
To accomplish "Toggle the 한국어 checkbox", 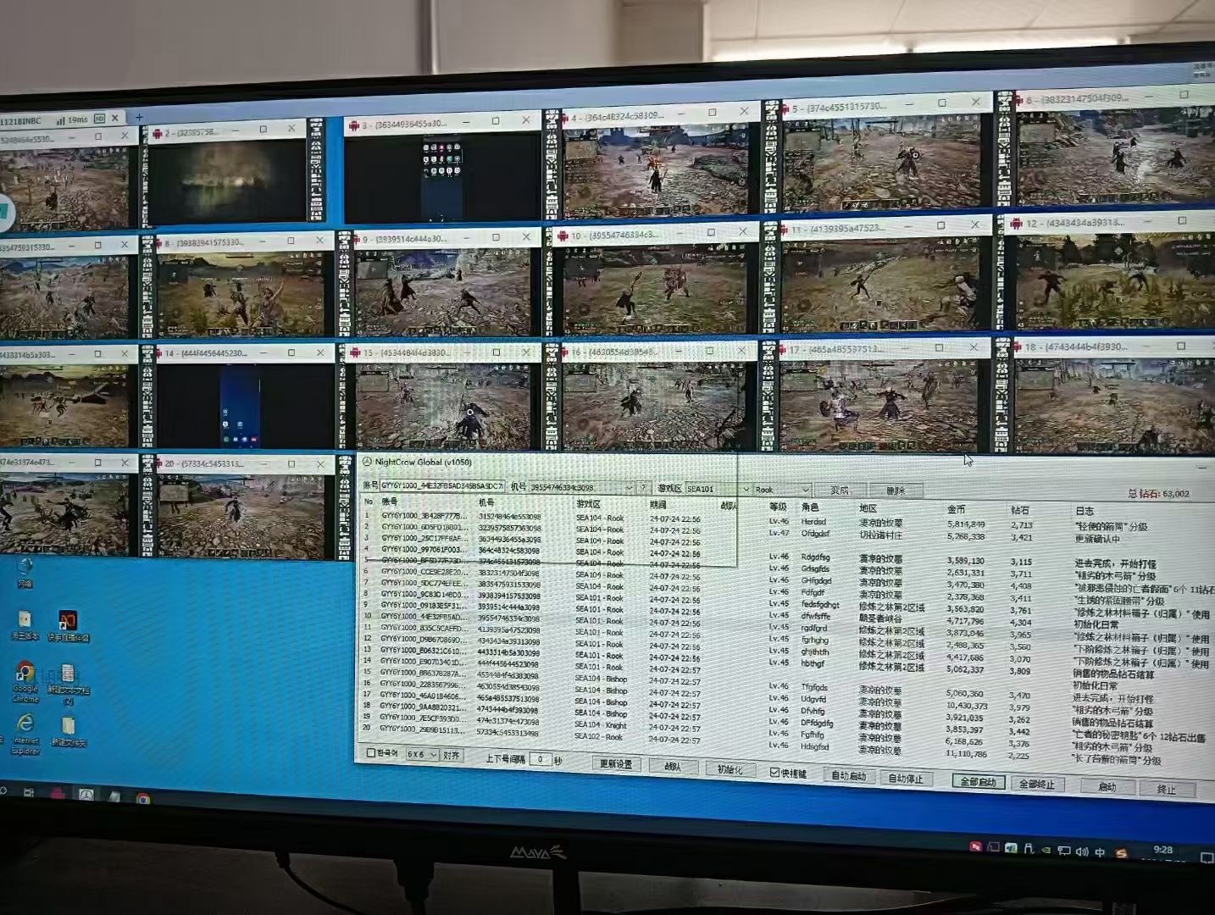I will [370, 753].
